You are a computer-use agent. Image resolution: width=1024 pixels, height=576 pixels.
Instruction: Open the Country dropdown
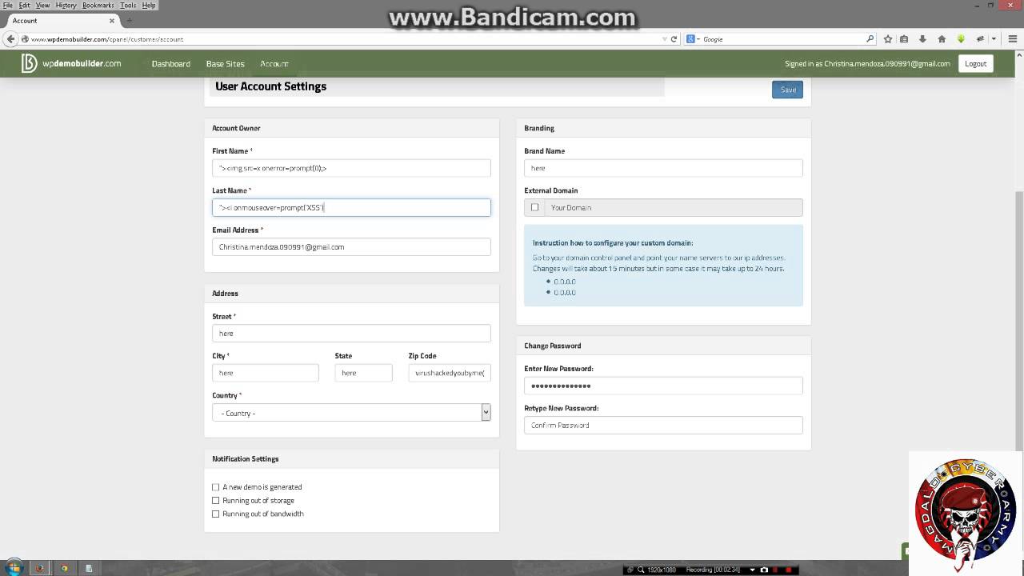[351, 412]
